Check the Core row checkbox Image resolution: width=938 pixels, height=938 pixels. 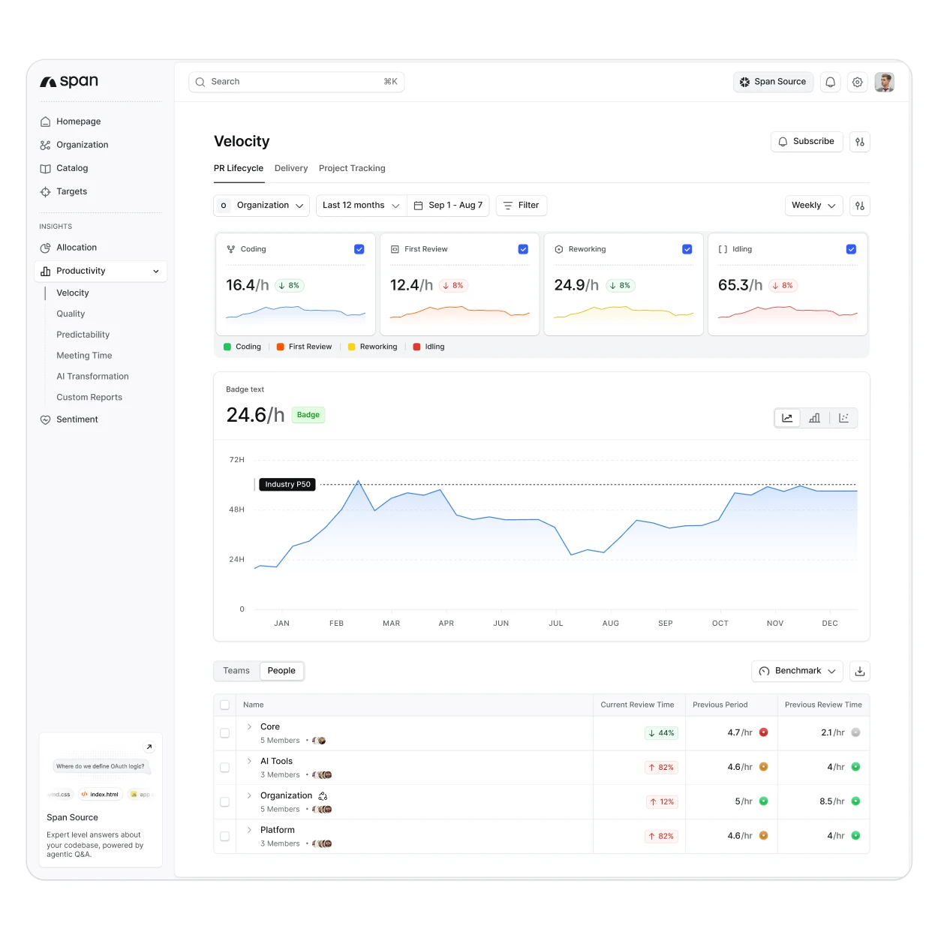(x=224, y=733)
